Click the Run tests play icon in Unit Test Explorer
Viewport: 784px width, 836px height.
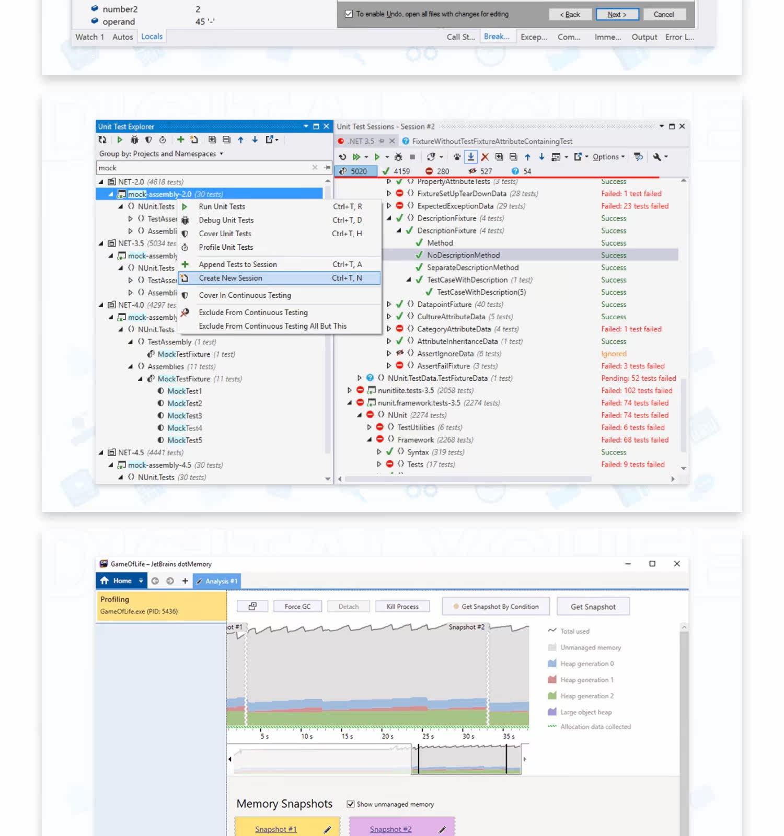tap(120, 140)
